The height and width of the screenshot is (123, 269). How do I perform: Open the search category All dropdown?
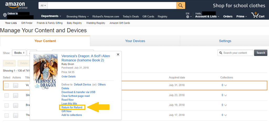[x=43, y=6]
